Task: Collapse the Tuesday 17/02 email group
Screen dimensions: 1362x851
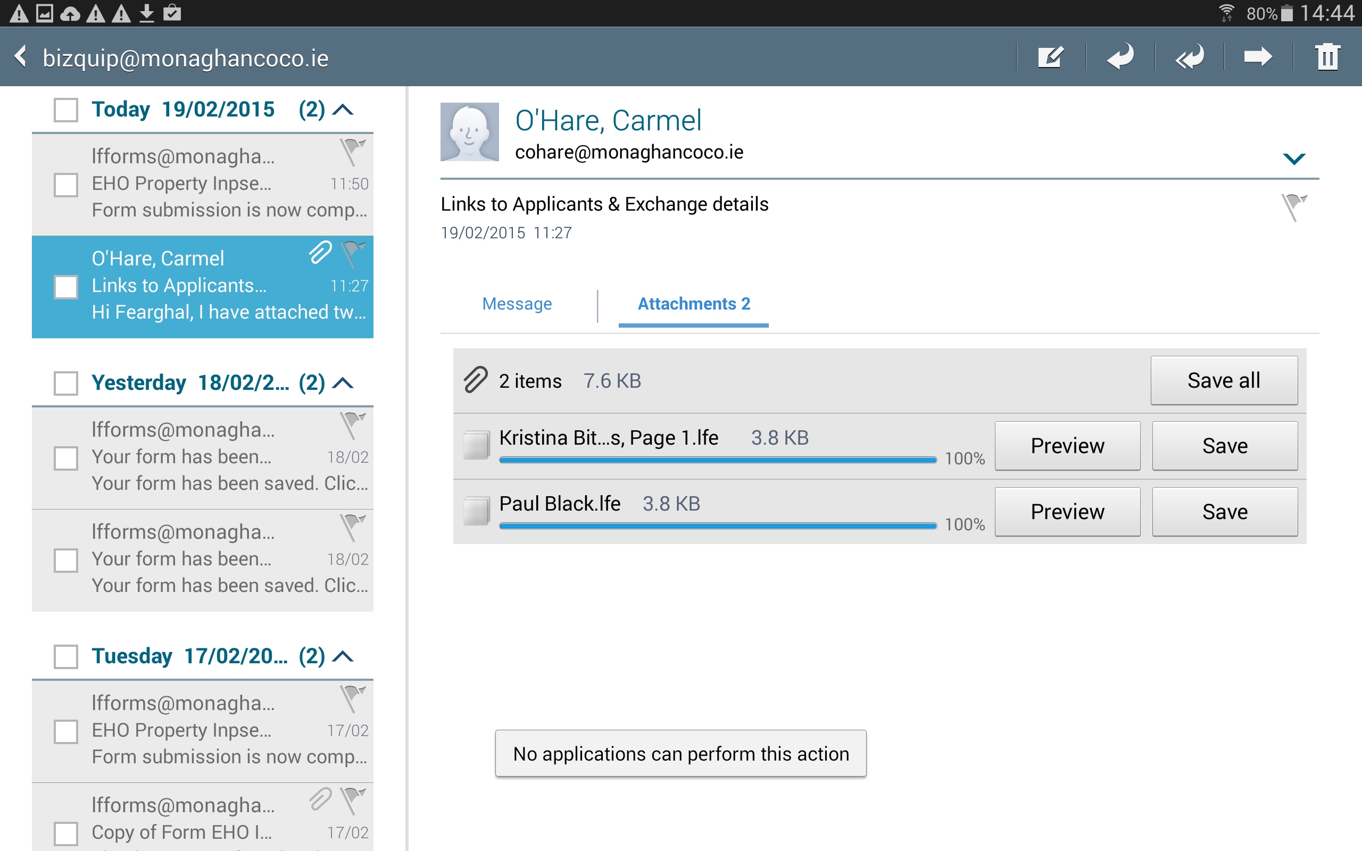Action: tap(343, 656)
